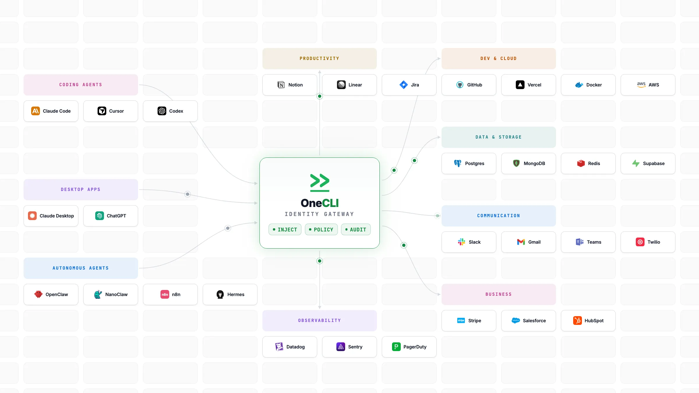Click the OneCLI double-chevron logo

(x=320, y=183)
